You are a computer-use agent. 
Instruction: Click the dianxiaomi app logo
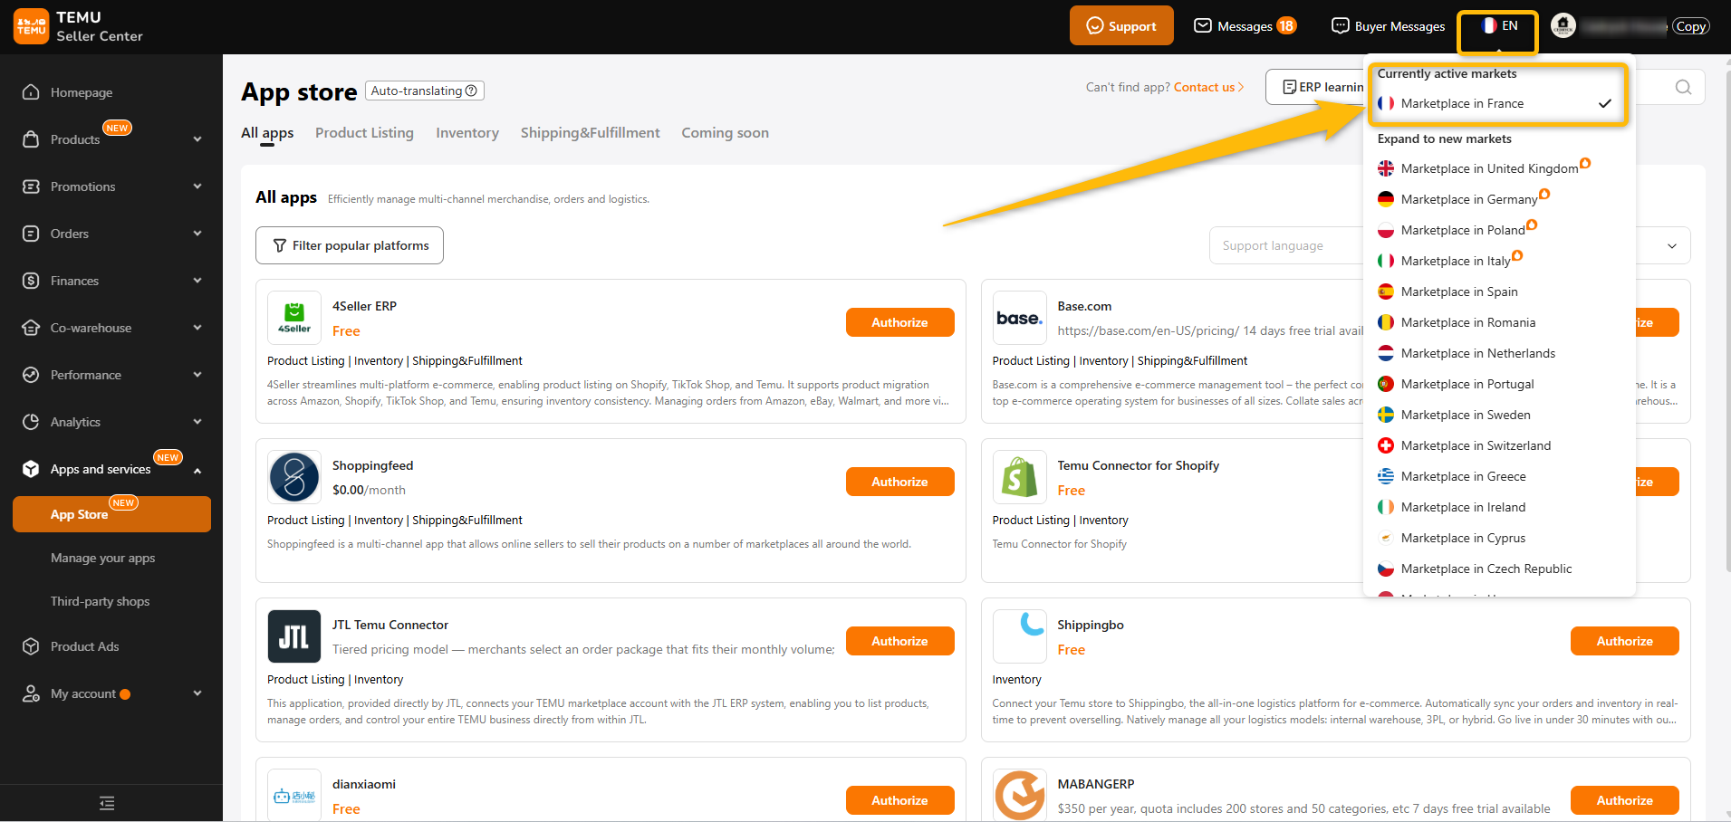coord(294,796)
